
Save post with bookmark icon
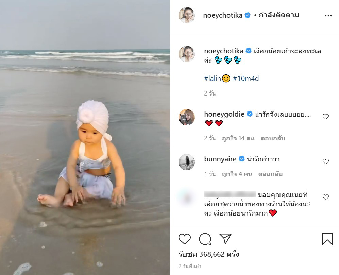(327, 239)
